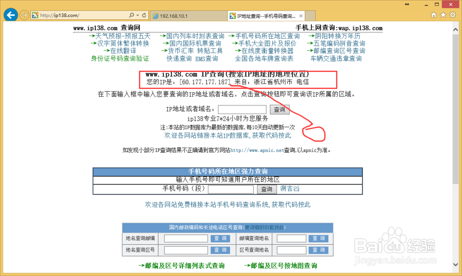
Task: Click 查询 button for 区号查询地名
Action: (x=318, y=250)
